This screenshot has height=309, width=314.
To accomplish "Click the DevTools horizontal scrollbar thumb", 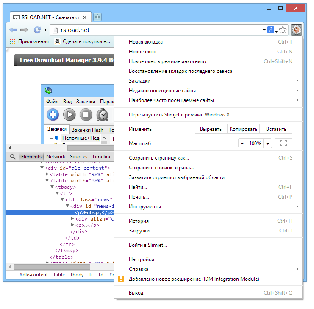I will coord(52,267).
